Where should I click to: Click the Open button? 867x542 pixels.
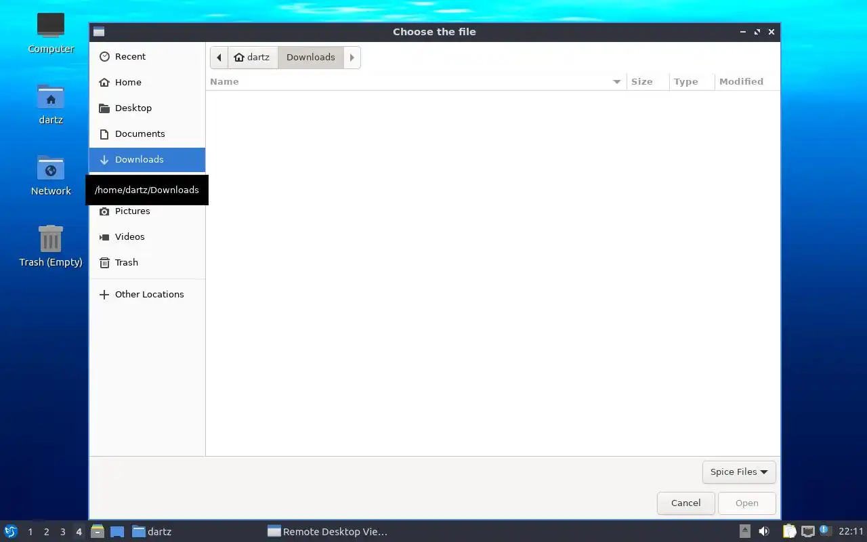(x=747, y=503)
